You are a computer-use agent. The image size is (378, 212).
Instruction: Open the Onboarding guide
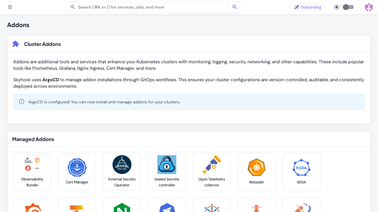coord(308,7)
